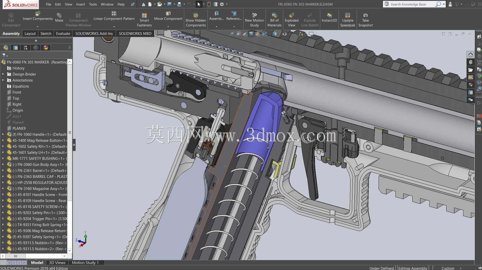Open the ConfigurationManager tab icon
482x270 pixels.
[x=25, y=48]
